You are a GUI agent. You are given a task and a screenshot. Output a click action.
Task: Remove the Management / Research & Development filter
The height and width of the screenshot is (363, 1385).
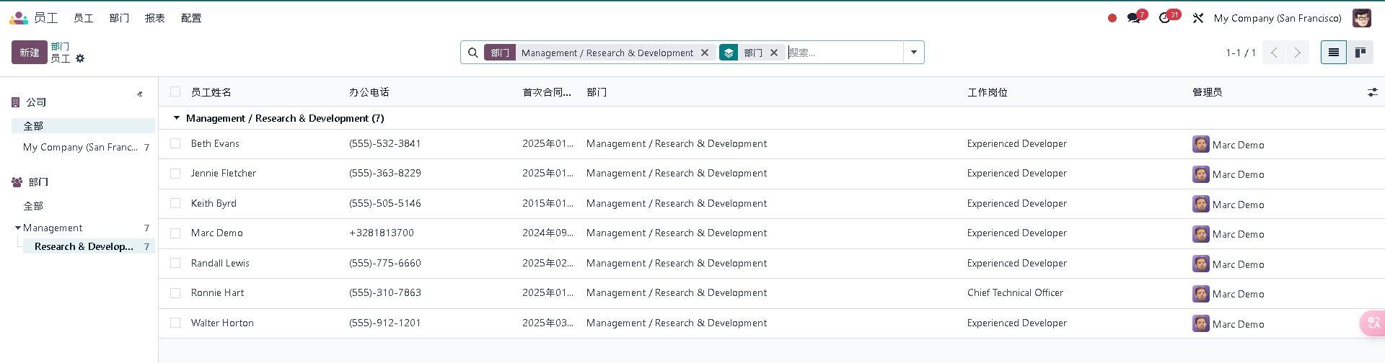click(705, 53)
